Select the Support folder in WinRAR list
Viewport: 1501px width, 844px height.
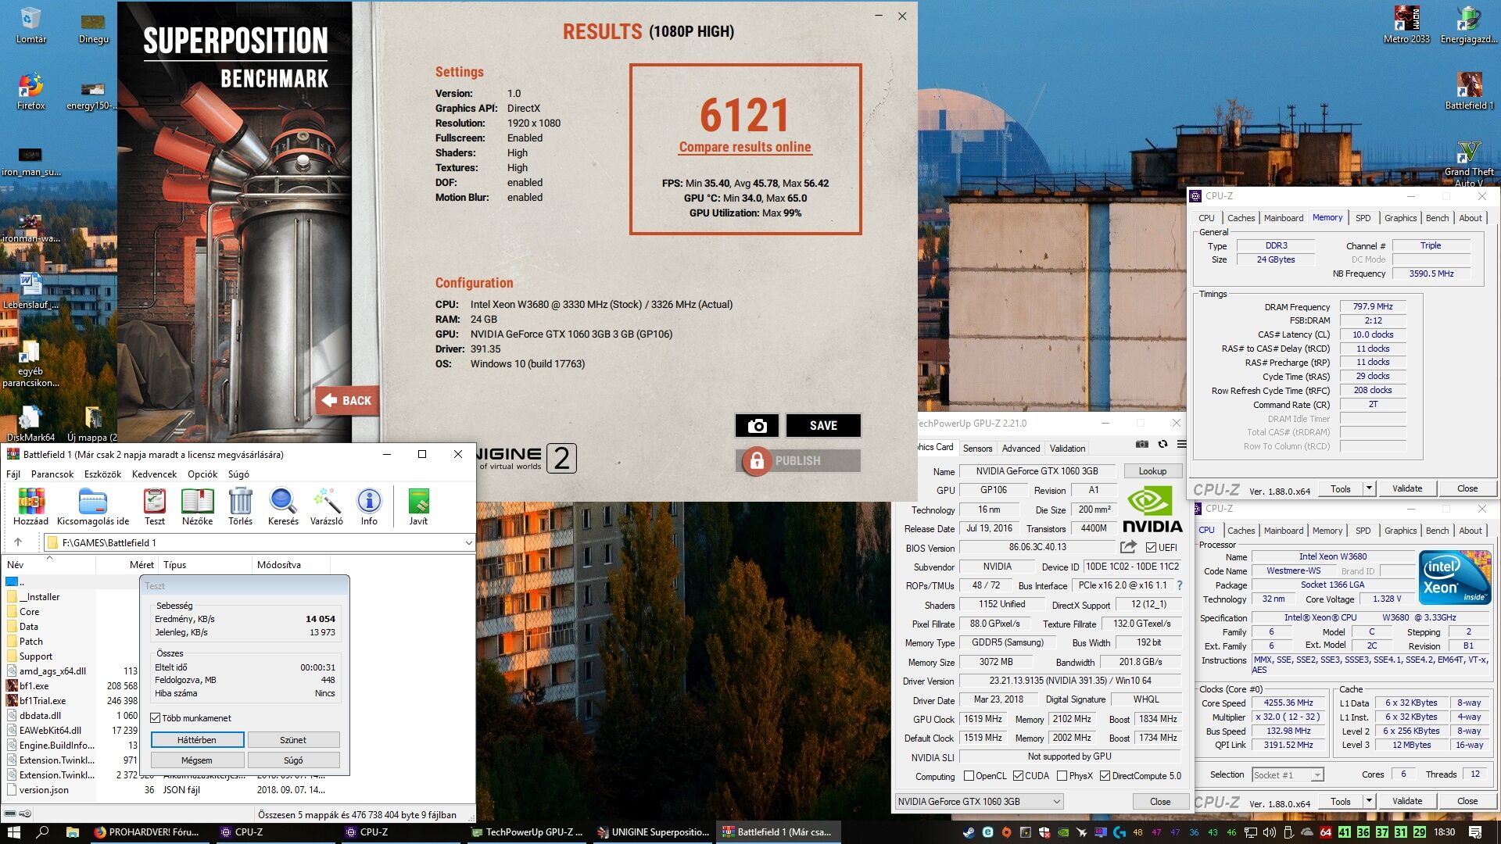[36, 656]
